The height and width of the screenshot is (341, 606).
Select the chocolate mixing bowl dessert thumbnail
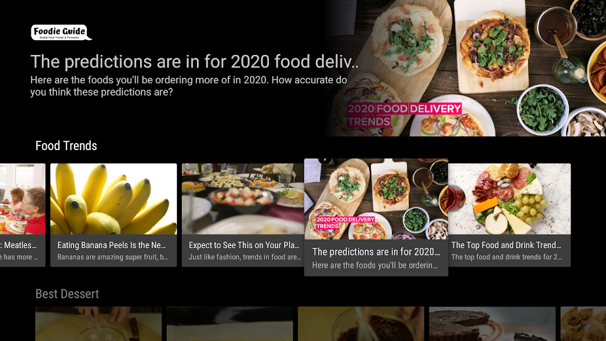(361, 324)
